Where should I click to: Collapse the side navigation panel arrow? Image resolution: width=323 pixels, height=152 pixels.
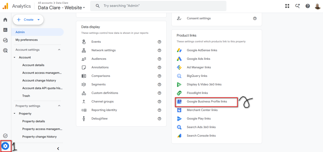tap(58, 149)
